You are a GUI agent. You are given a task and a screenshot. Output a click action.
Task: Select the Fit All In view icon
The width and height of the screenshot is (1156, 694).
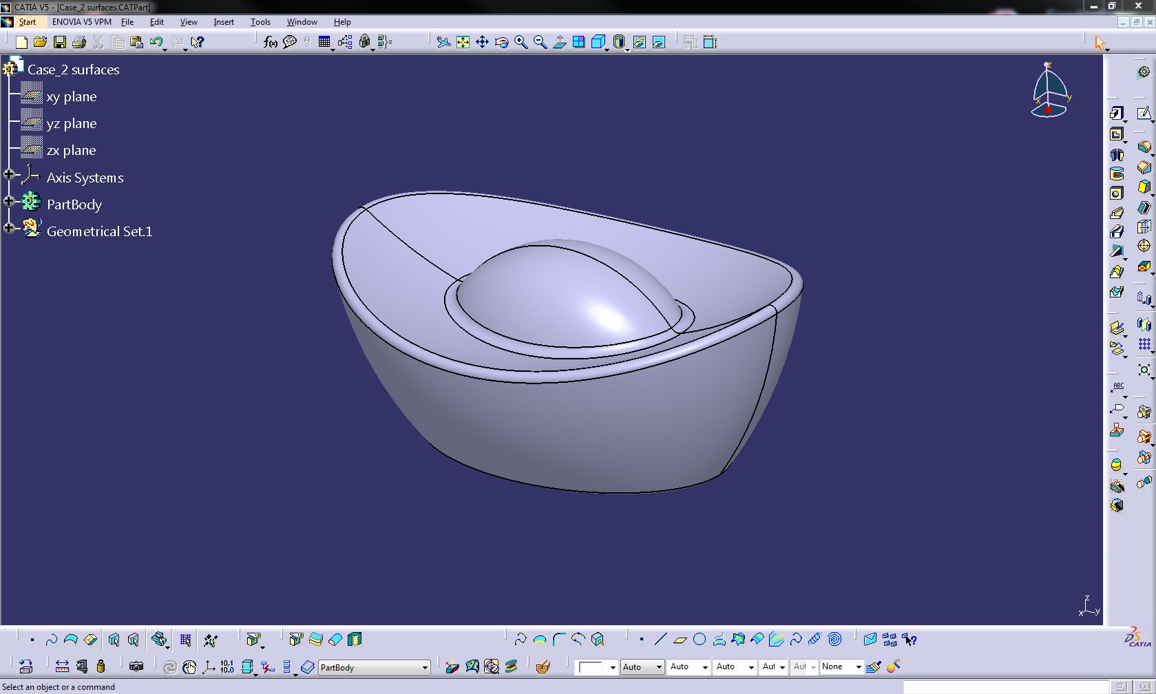[463, 43]
